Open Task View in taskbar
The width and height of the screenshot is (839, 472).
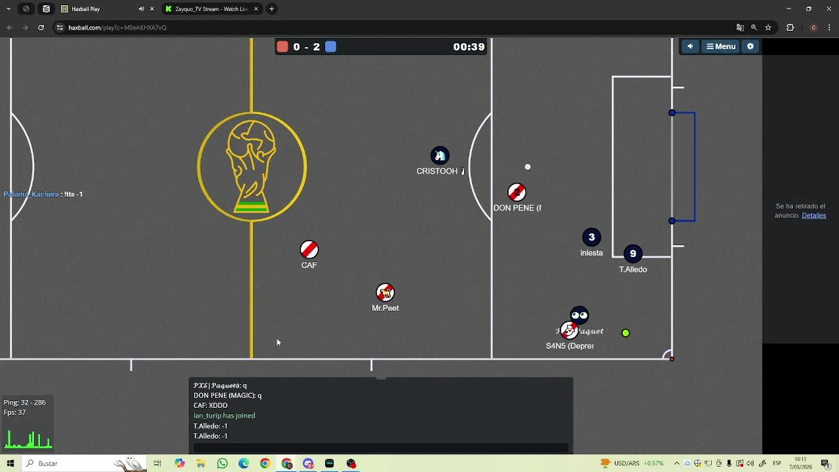(157, 463)
